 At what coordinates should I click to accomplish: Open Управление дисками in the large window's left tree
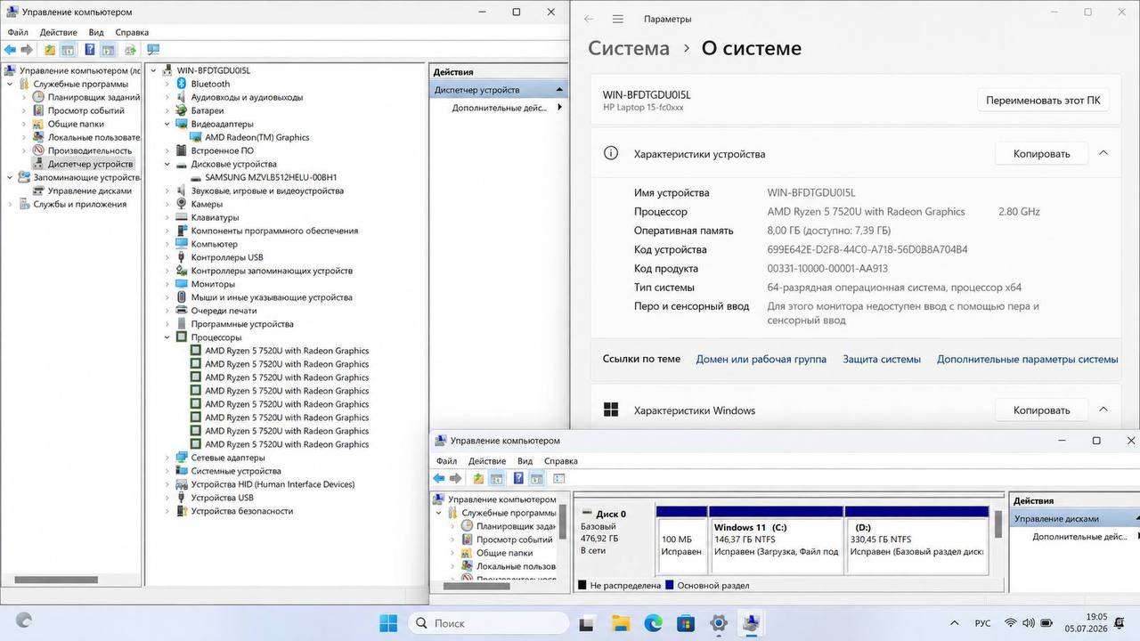click(x=90, y=191)
